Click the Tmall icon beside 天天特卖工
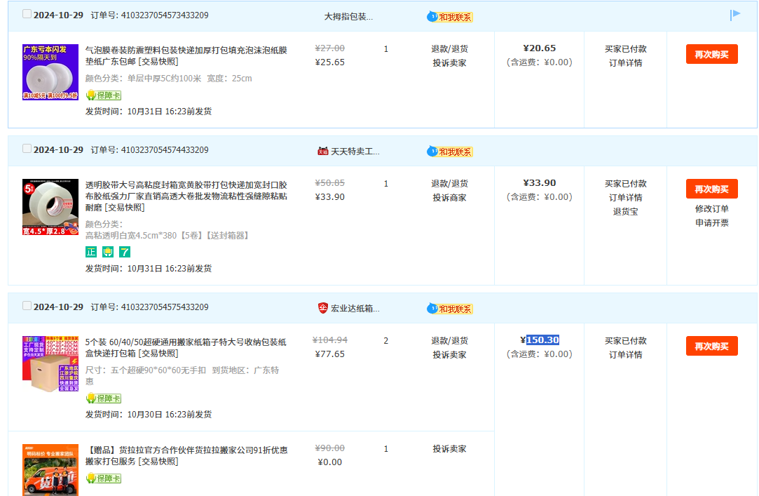The image size is (759, 496). click(322, 151)
